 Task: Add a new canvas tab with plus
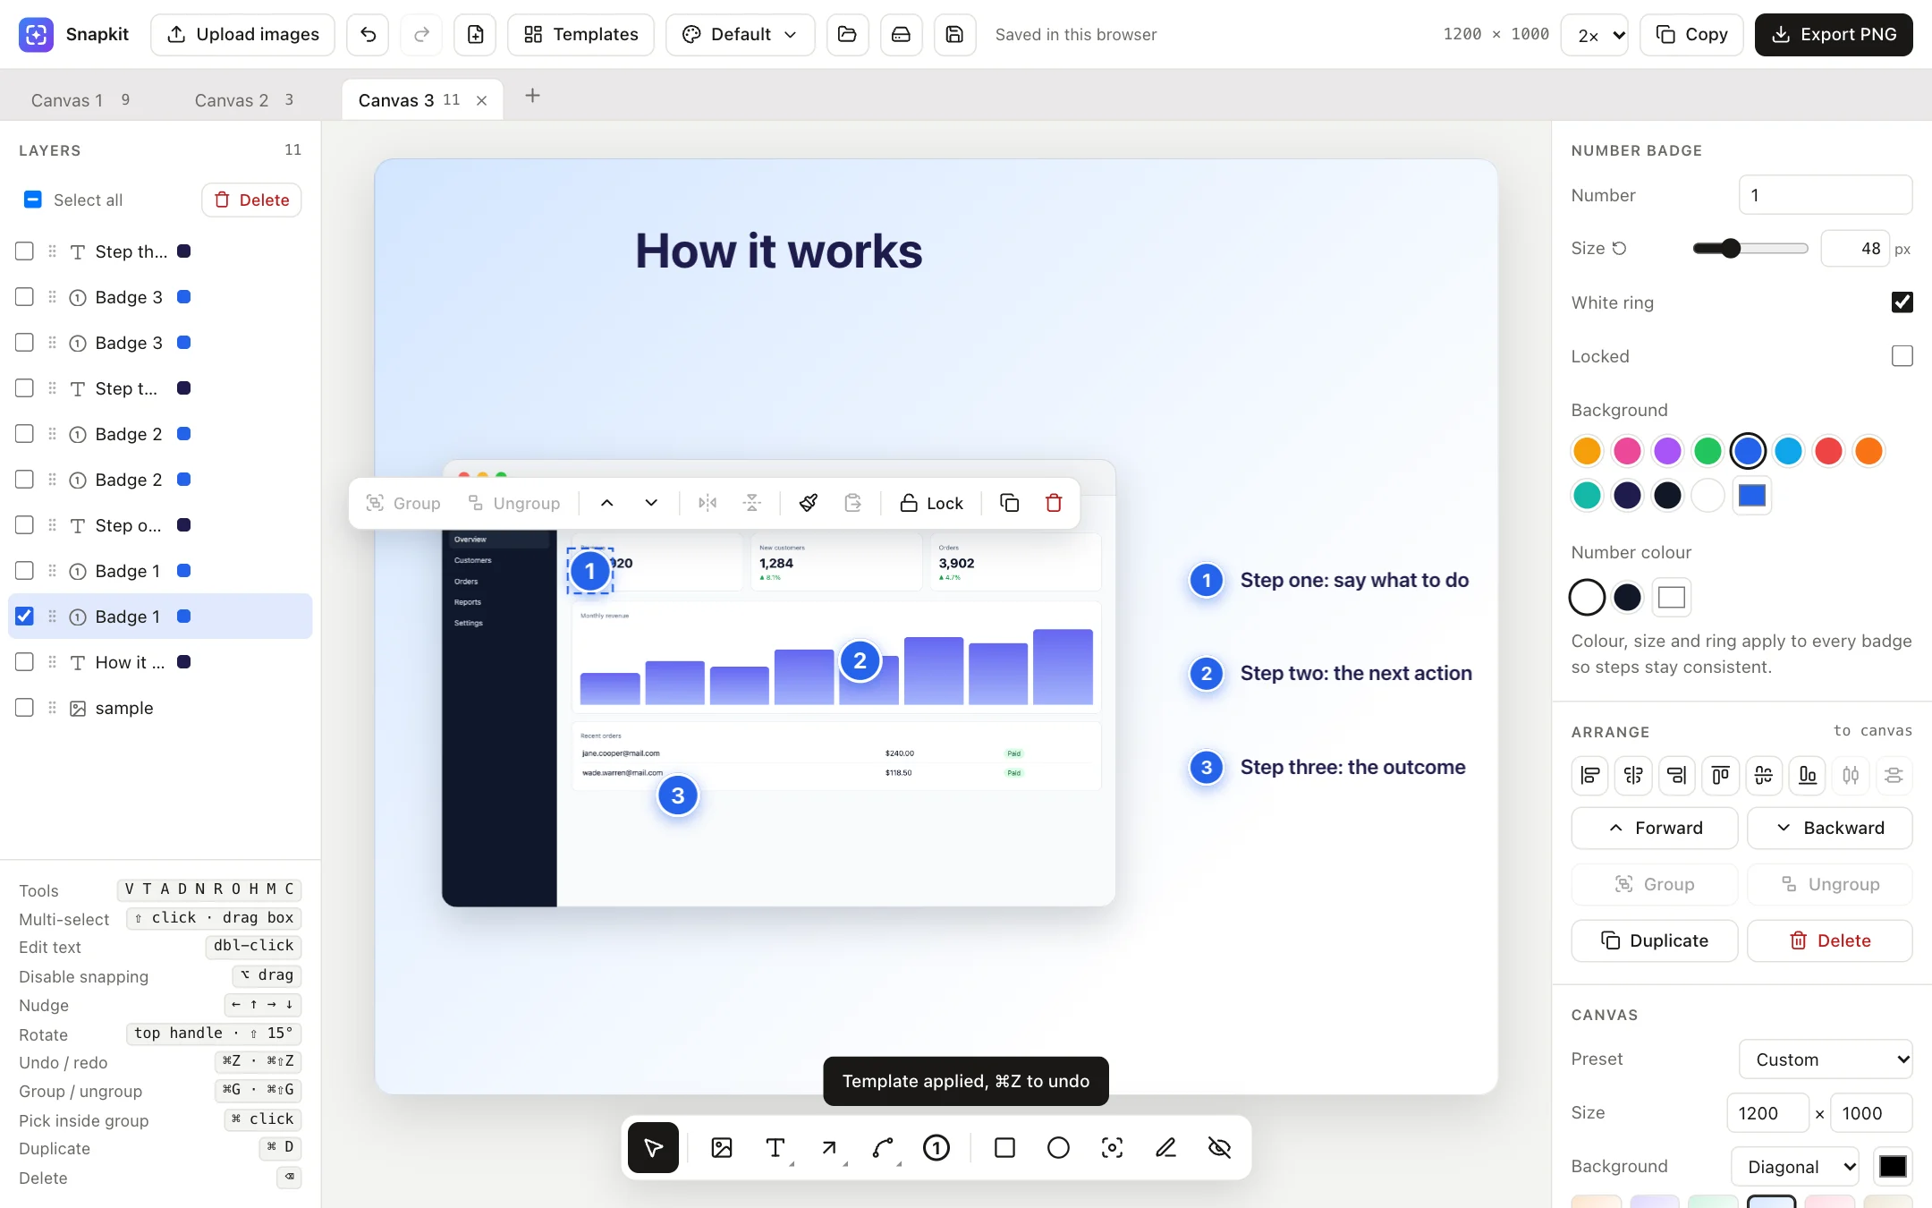pyautogui.click(x=532, y=96)
